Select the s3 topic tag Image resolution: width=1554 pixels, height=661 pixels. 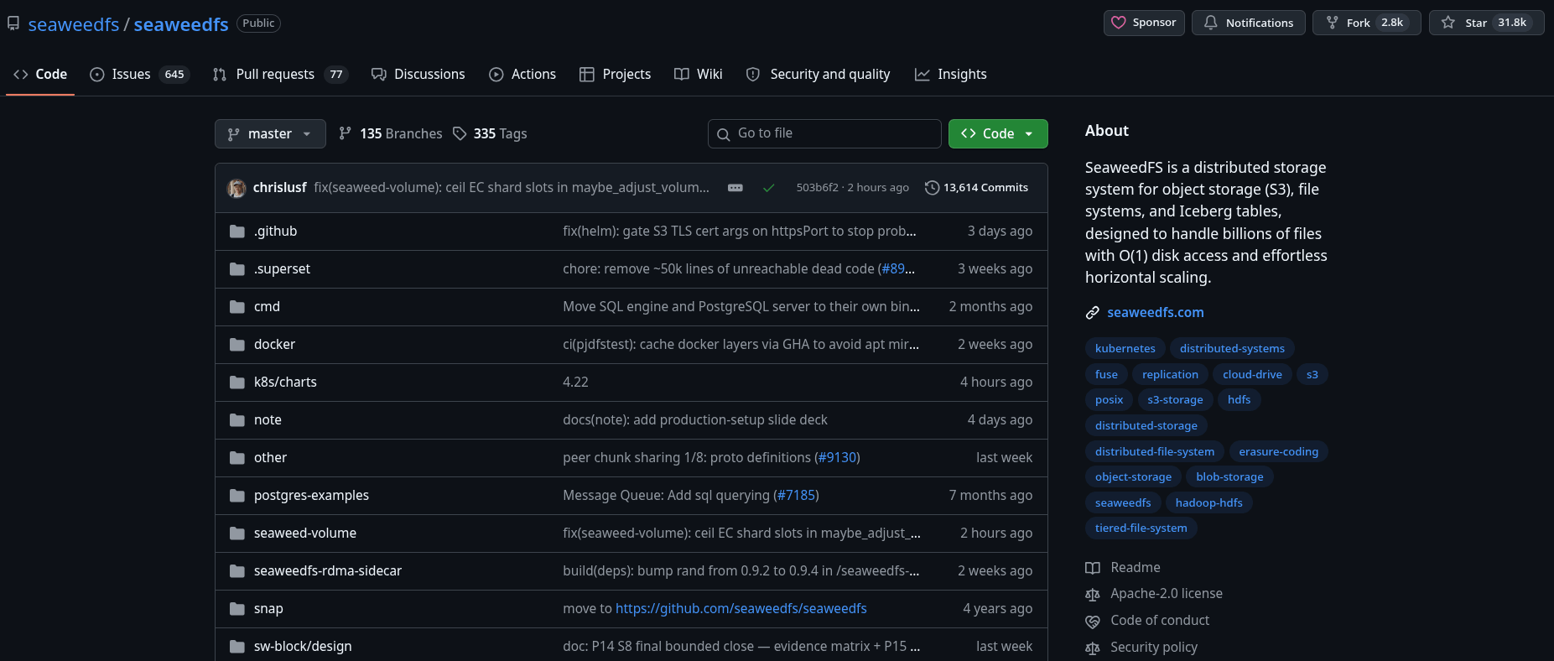(x=1312, y=375)
